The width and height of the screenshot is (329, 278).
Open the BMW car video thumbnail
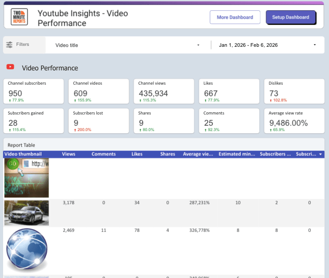27,213
